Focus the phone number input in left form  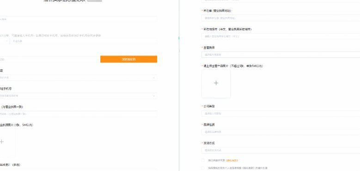[x=84, y=41]
